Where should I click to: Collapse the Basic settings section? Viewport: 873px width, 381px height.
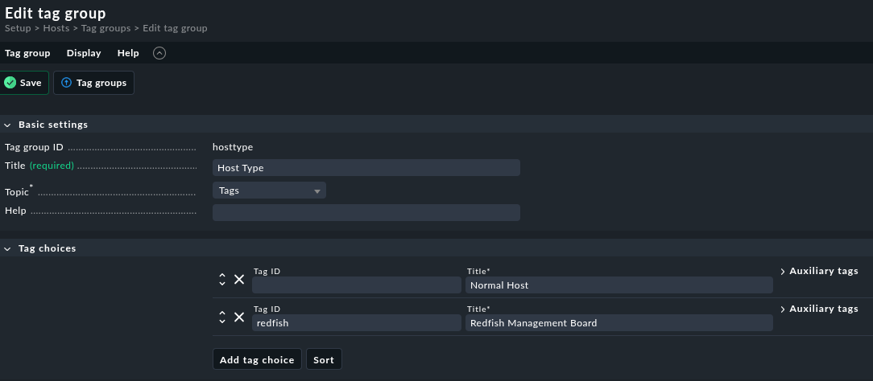coord(8,125)
